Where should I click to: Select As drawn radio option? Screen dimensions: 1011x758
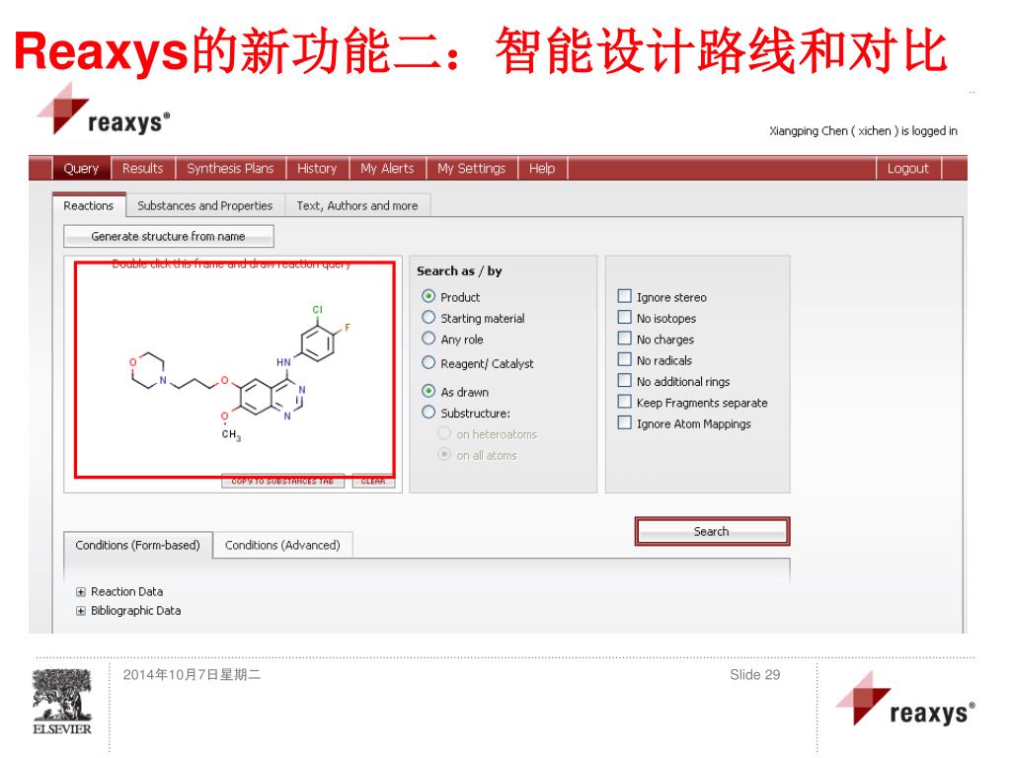428,391
